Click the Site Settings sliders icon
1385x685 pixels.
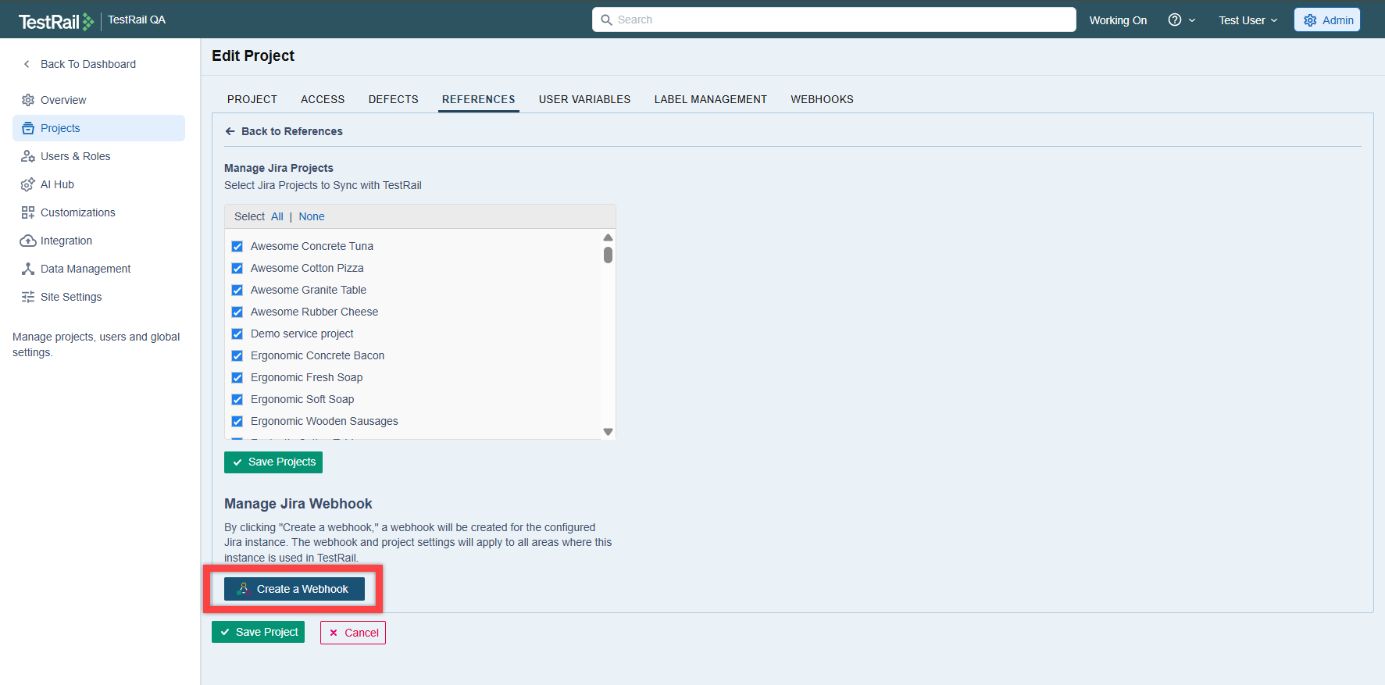coord(28,297)
